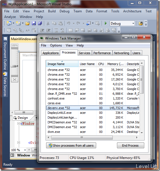
Task: Select the MainWindow.xaml document tab
Action: [x=24, y=39]
